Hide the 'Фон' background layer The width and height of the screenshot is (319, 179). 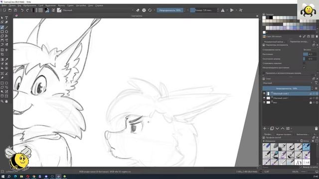[x=264, y=102]
